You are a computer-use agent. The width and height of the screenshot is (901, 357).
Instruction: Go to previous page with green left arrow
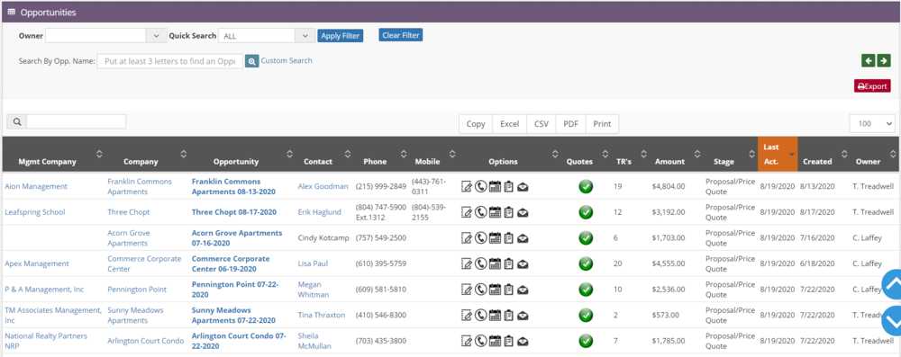(869, 60)
